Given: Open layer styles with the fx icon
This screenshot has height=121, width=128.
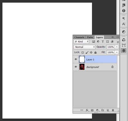Looking at the screenshot, I should [x=87, y=110].
